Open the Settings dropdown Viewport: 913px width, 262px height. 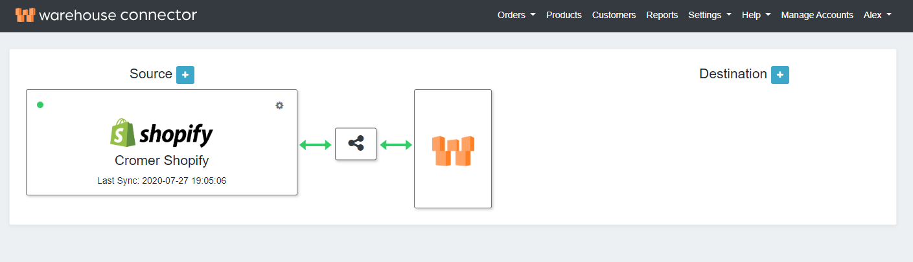point(710,15)
